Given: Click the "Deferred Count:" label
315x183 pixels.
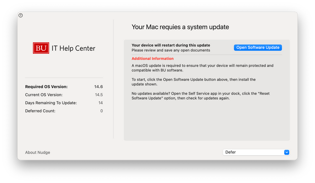Looking at the screenshot, I should pyautogui.click(x=40, y=111).
